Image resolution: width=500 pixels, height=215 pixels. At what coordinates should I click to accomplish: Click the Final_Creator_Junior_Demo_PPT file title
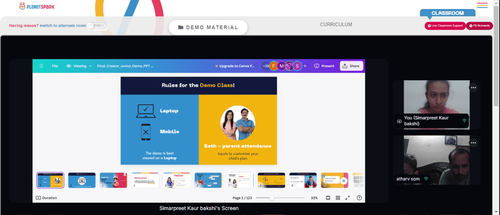click(x=125, y=66)
